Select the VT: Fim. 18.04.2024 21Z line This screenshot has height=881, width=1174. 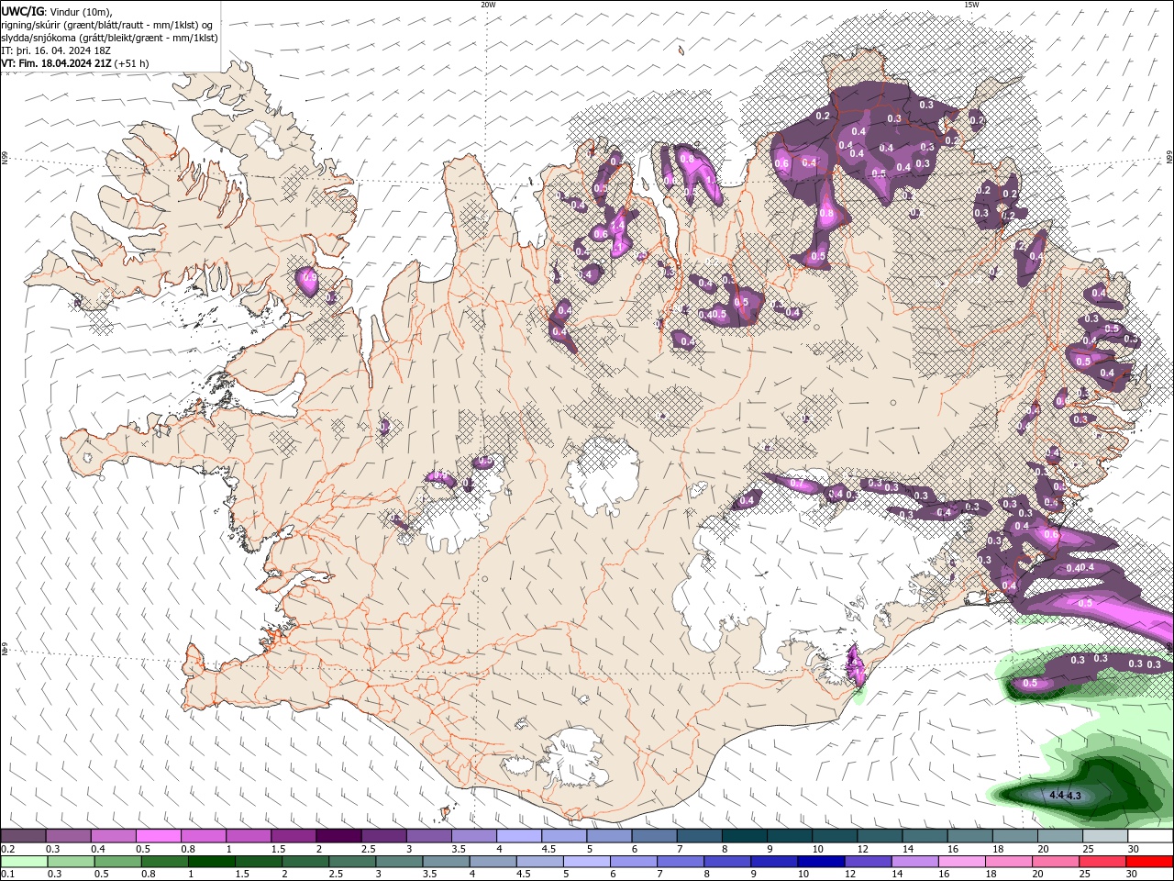tap(57, 63)
